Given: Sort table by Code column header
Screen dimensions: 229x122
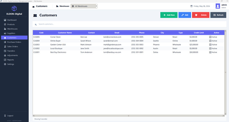Looking at the screenshot, I should tap(41, 33).
